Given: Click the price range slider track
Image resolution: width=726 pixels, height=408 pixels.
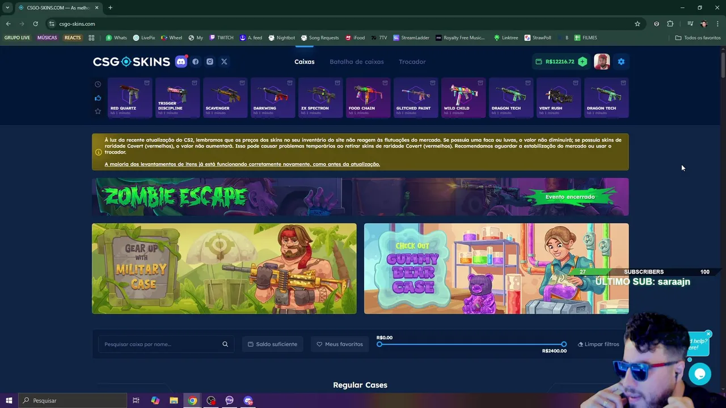Looking at the screenshot, I should (x=471, y=344).
